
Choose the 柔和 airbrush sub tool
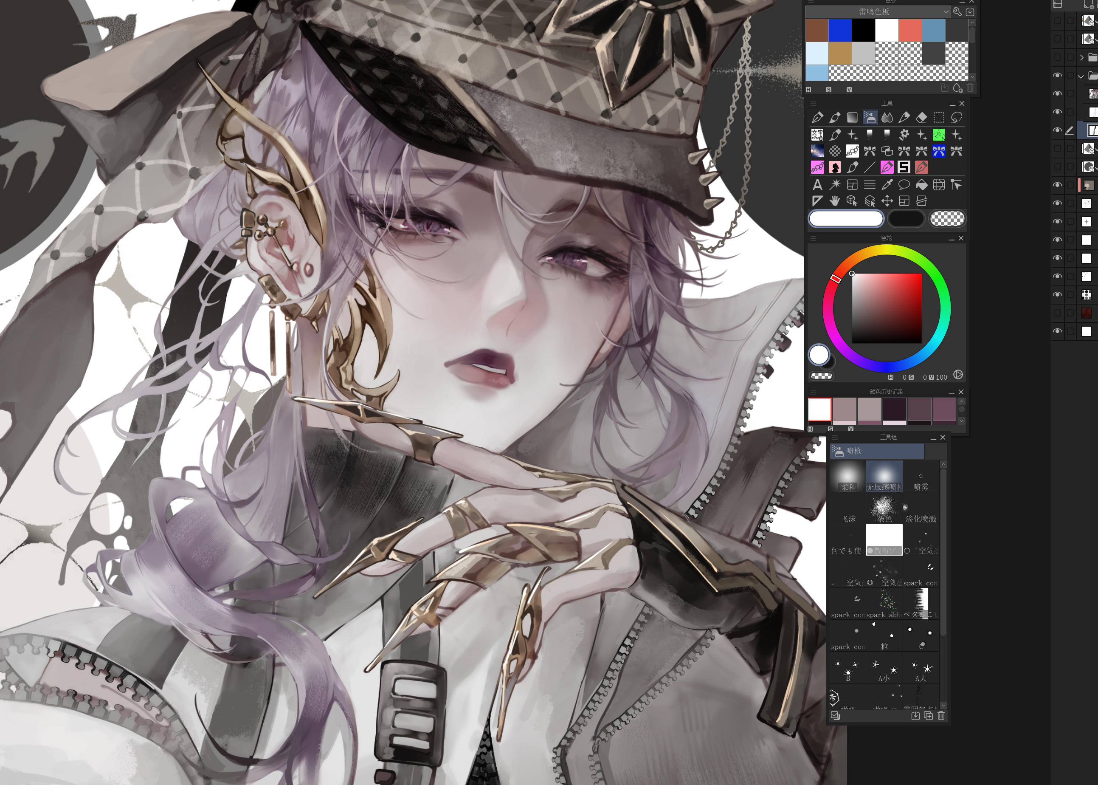point(848,476)
